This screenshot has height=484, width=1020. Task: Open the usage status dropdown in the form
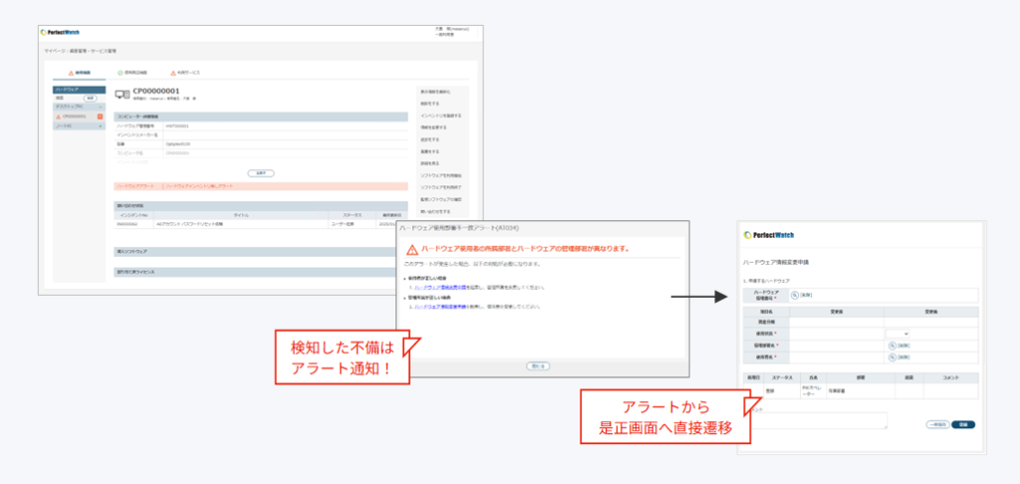coord(904,334)
